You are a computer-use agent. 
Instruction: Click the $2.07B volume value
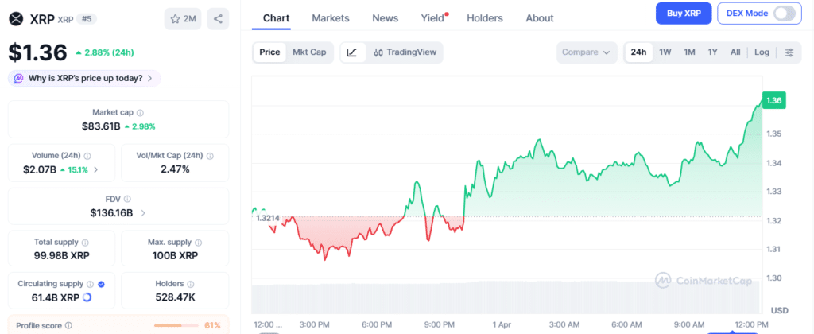(40, 169)
